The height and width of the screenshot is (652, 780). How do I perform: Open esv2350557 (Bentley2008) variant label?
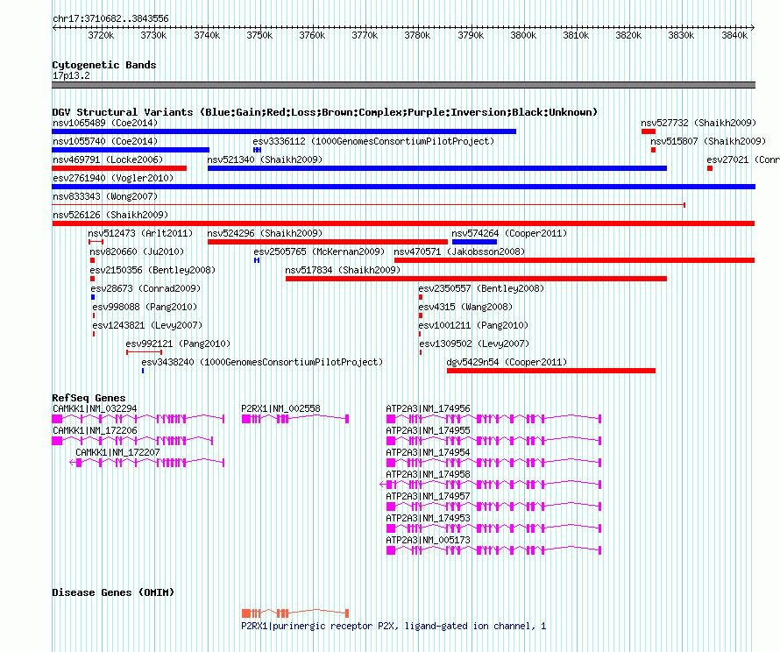481,288
